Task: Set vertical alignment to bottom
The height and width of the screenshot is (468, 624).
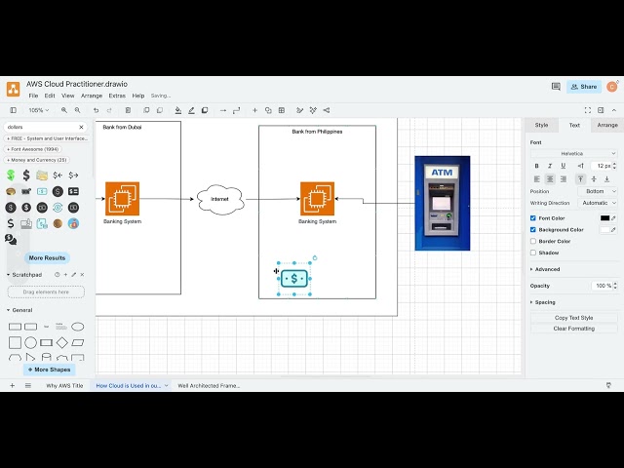Action: 606,179
